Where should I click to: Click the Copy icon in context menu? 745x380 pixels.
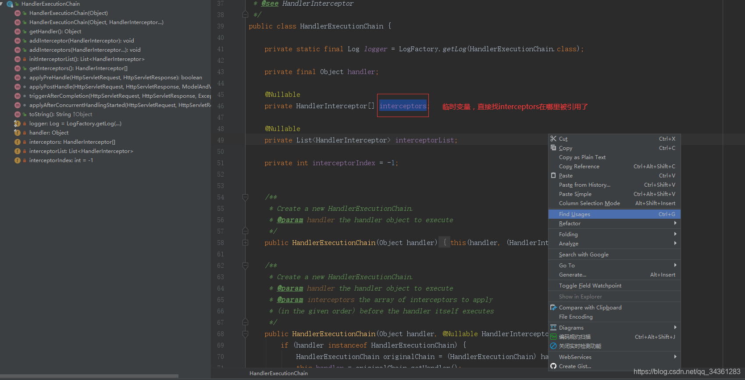(553, 148)
